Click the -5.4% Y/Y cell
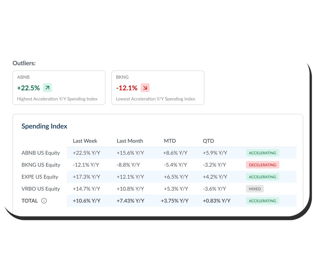Image resolution: width=313 pixels, height=280 pixels. click(x=175, y=165)
